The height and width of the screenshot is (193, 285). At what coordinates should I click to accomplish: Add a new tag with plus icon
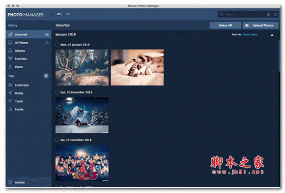(46, 76)
